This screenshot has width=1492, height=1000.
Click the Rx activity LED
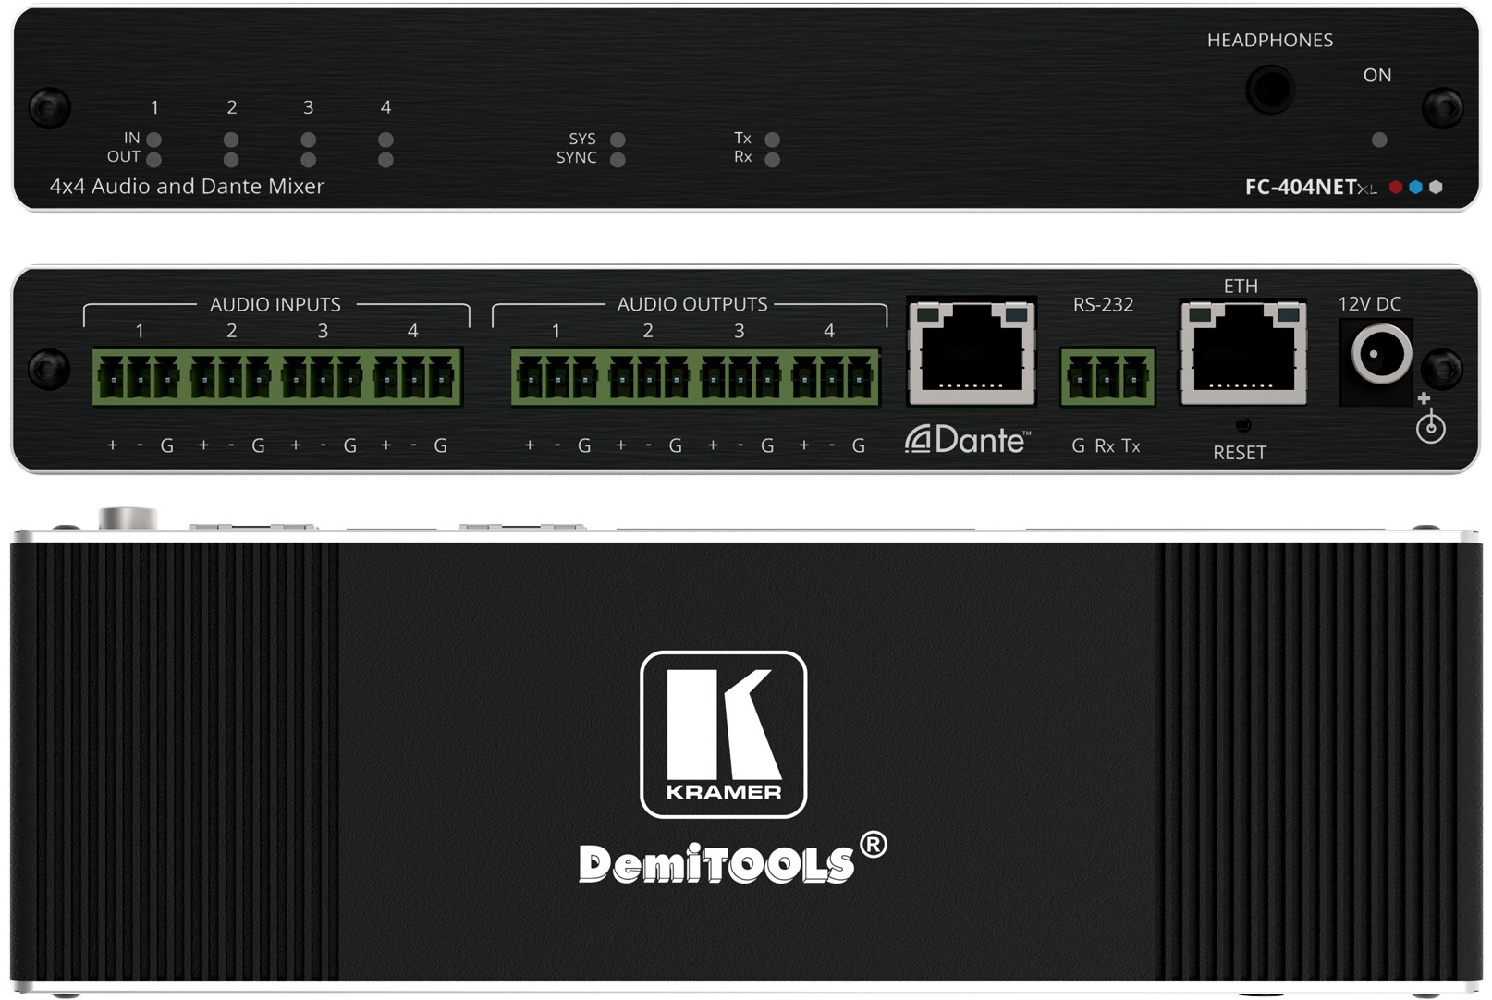pos(773,160)
